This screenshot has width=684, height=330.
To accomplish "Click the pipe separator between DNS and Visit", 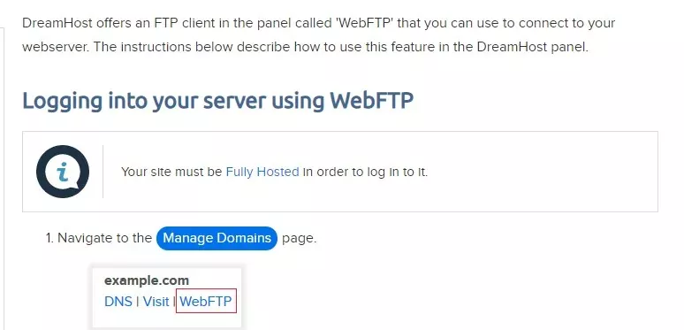I will 138,301.
